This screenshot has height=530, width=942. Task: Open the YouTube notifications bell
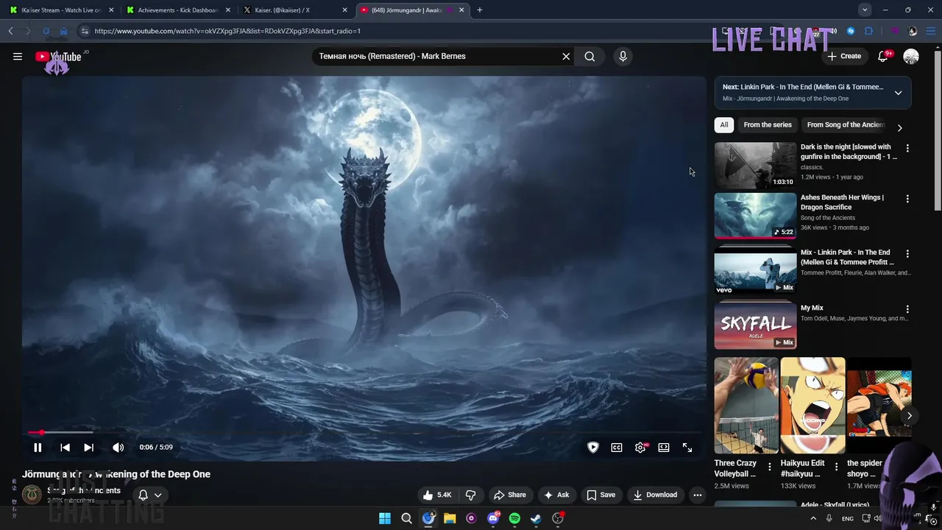pyautogui.click(x=883, y=57)
